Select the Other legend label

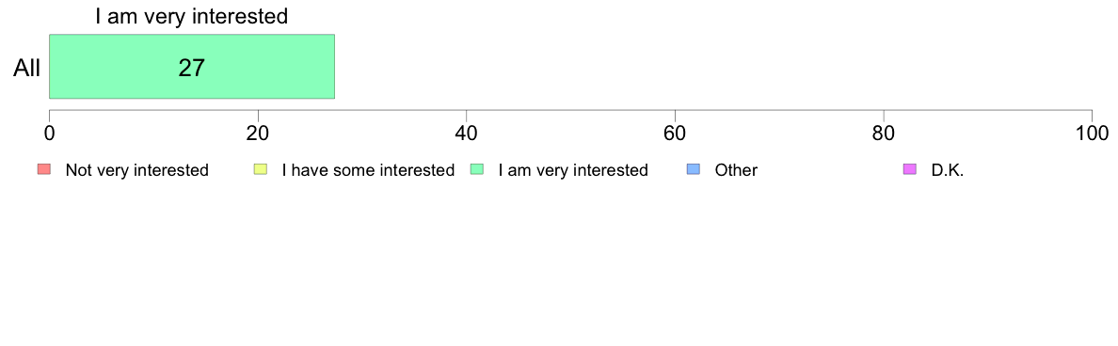736,170
